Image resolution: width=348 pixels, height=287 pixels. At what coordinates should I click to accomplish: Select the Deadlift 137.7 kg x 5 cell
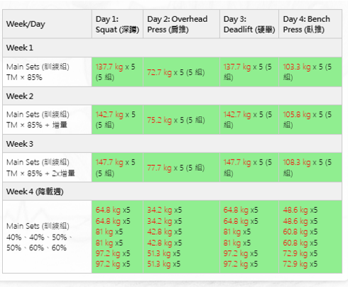click(x=249, y=72)
